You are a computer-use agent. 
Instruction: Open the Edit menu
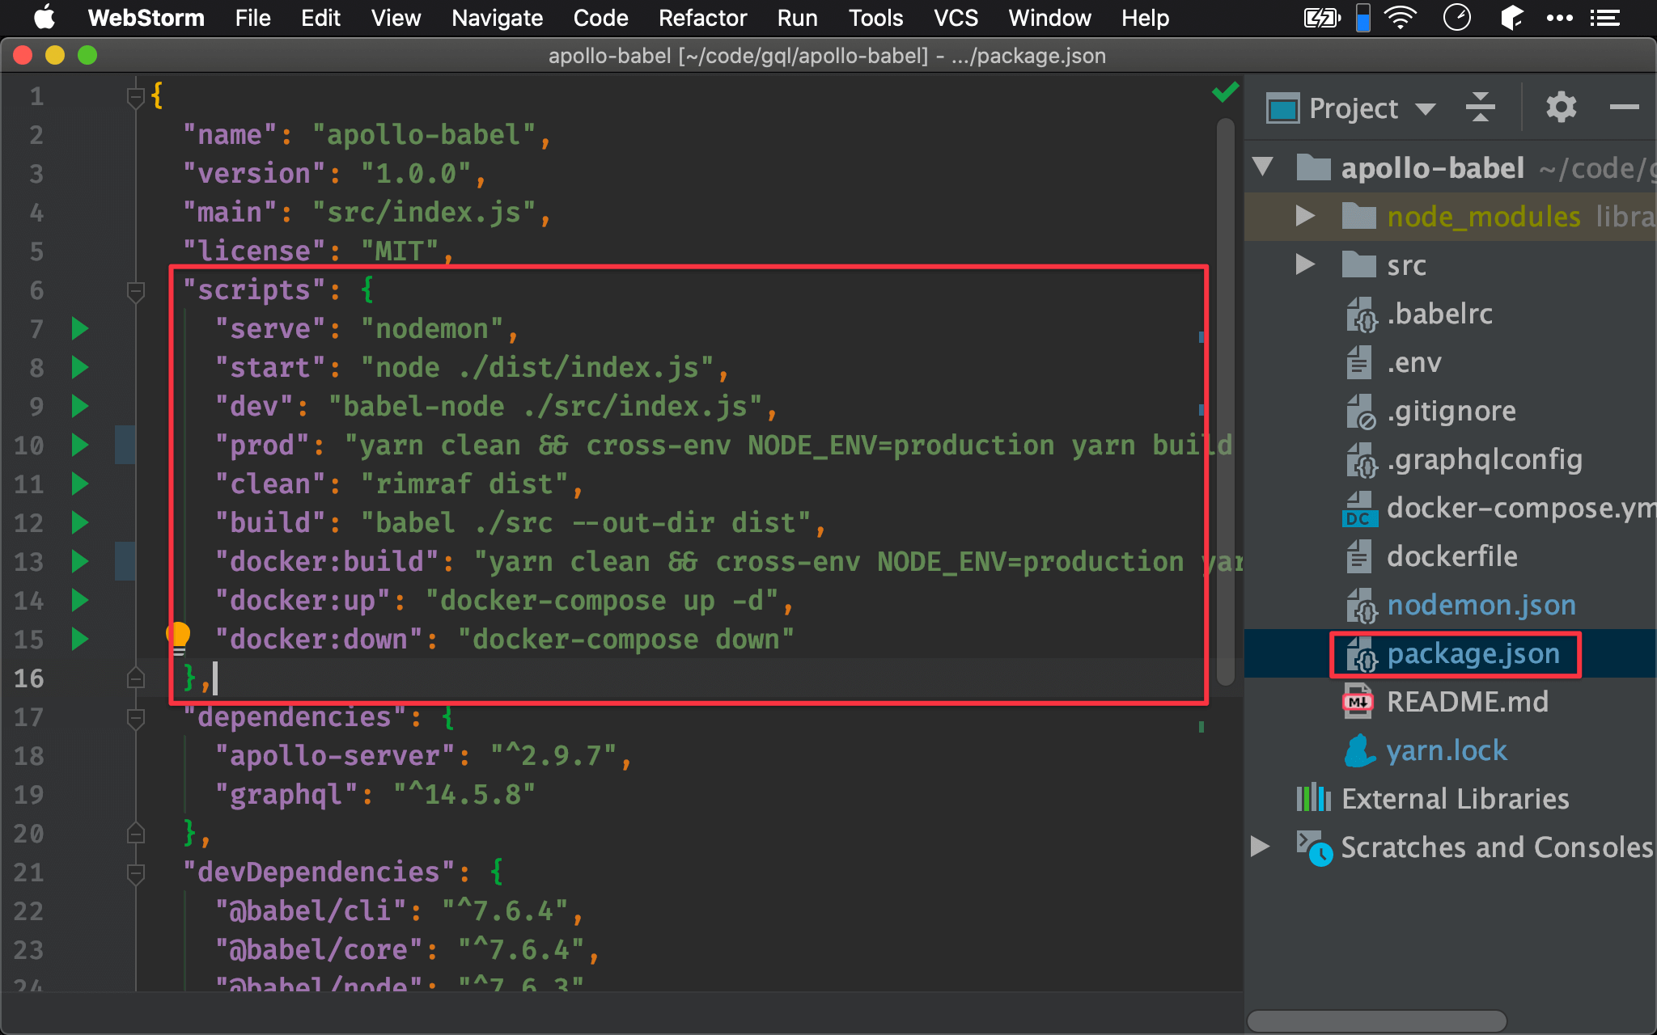(x=320, y=18)
